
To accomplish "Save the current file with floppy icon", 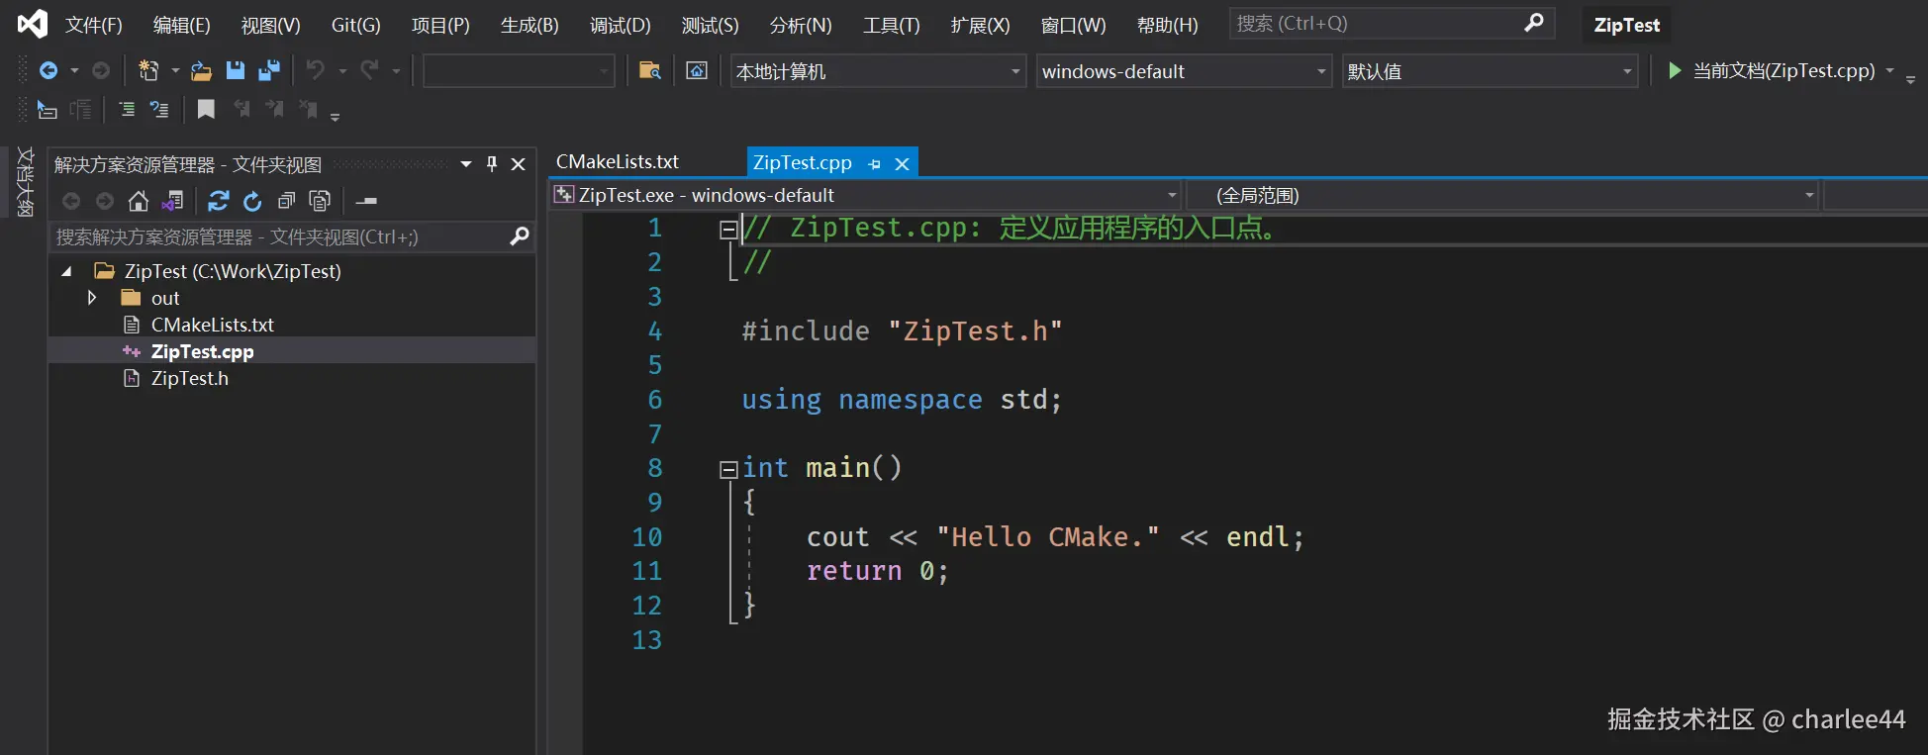I will pos(236,70).
